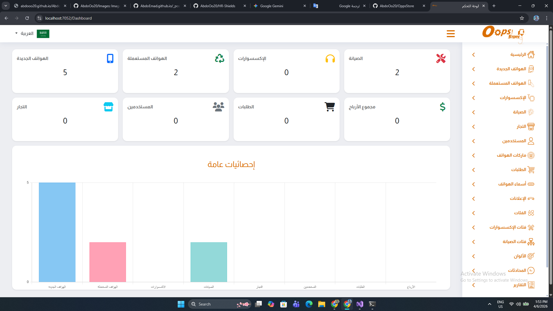Click the green dollar profits icon
Viewport: 553px width, 311px height.
pos(442,107)
